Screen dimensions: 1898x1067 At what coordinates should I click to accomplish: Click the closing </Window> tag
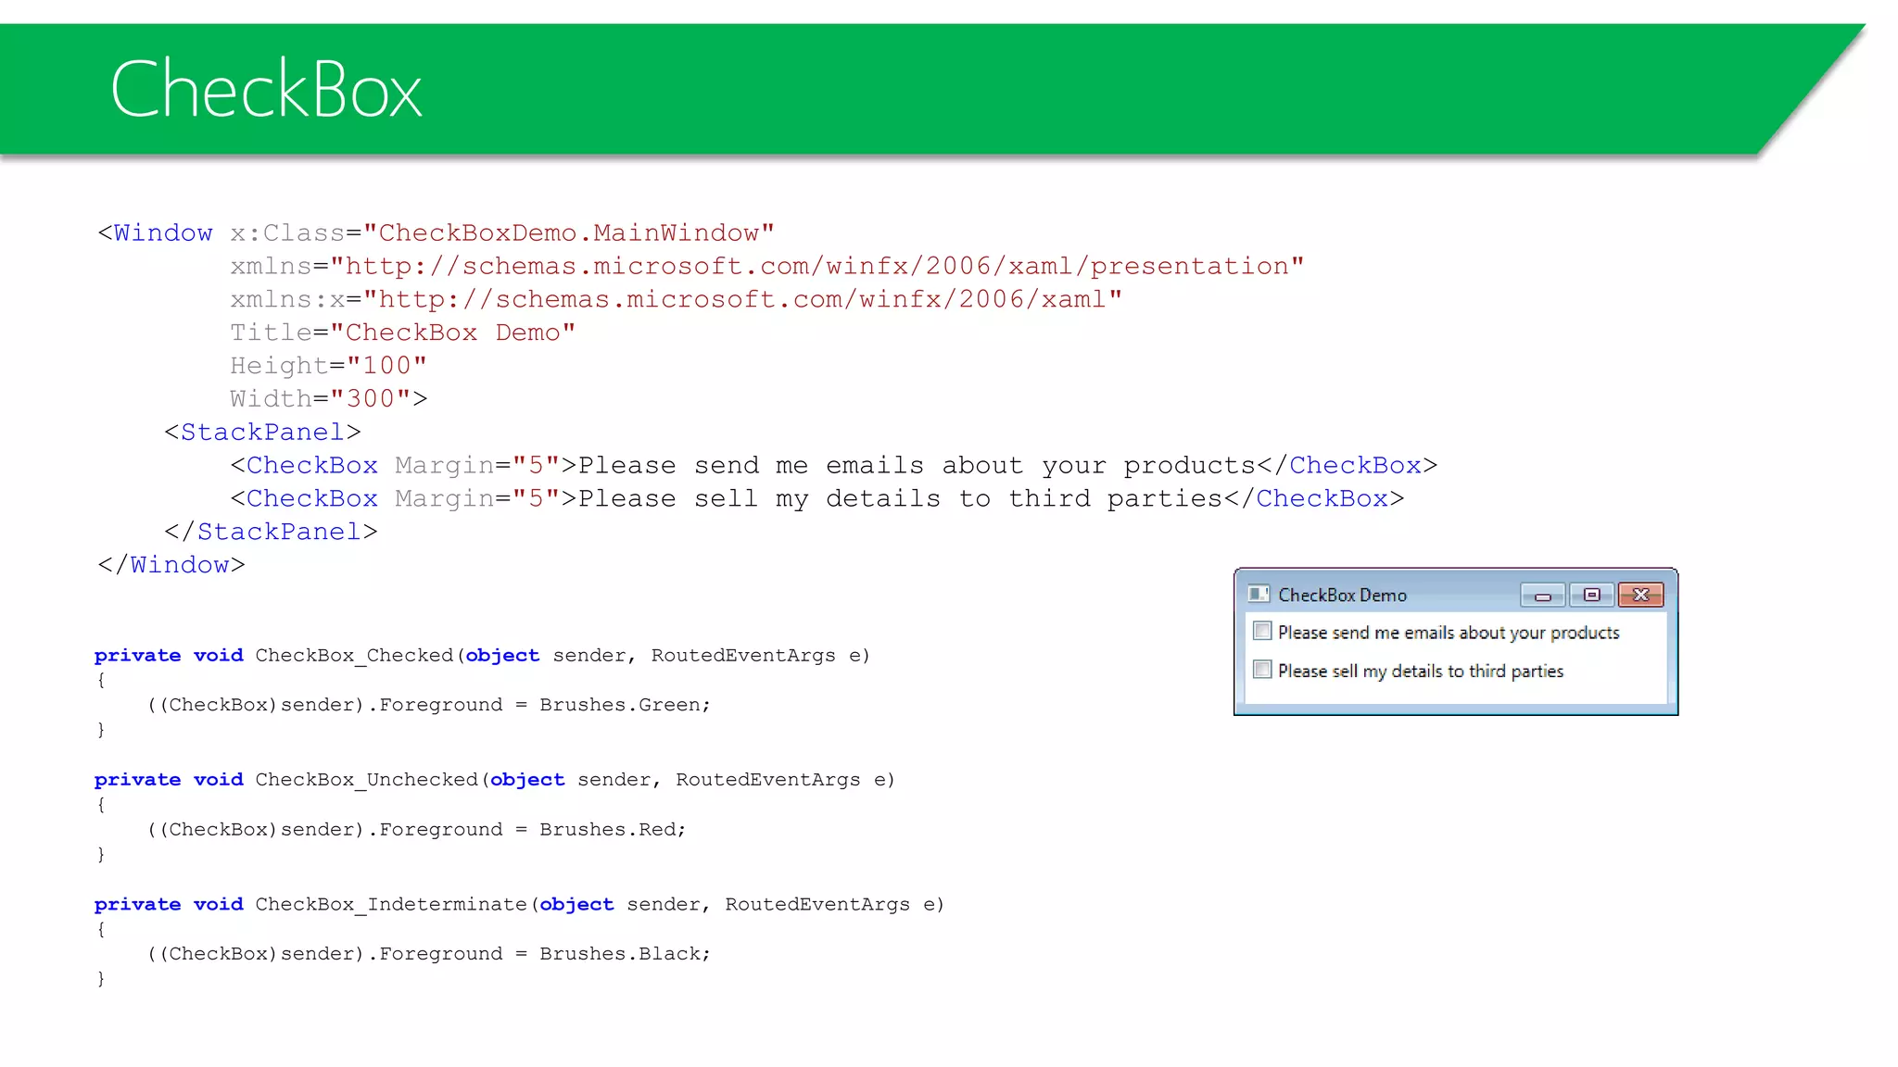coord(171,565)
